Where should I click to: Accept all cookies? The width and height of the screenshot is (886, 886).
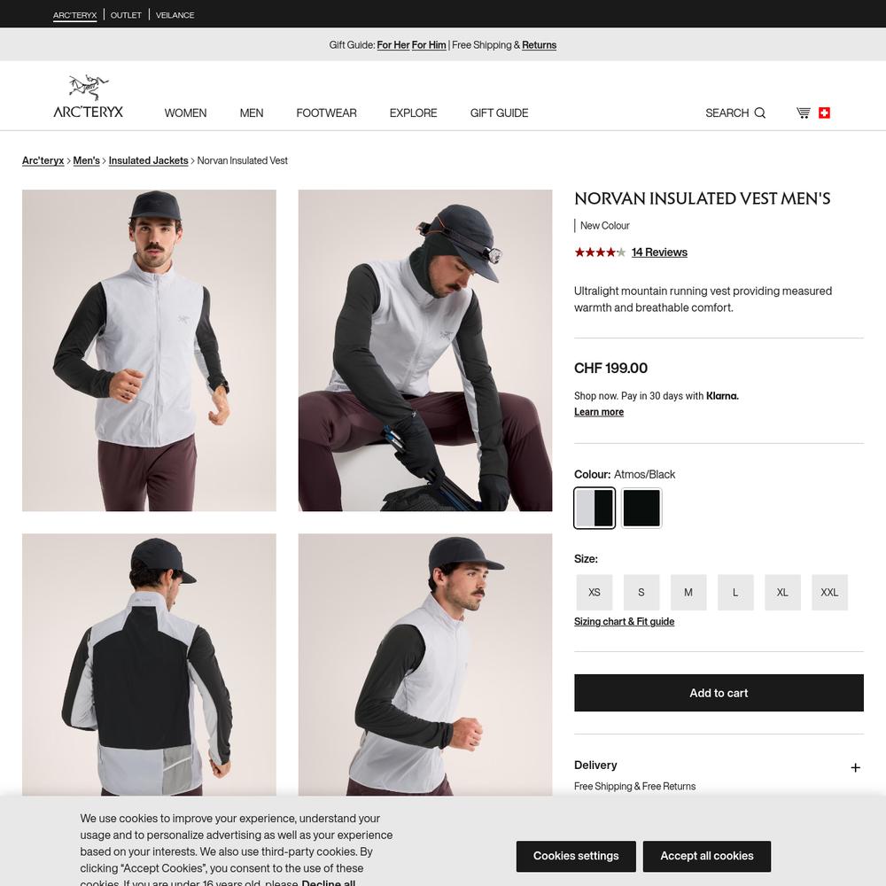[x=707, y=856]
